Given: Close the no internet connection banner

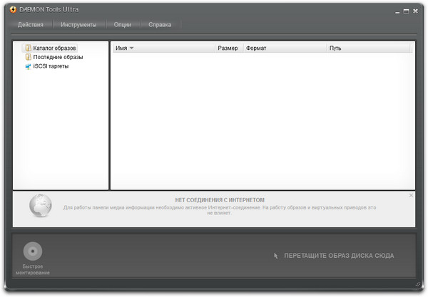Looking at the screenshot, I should (x=411, y=195).
